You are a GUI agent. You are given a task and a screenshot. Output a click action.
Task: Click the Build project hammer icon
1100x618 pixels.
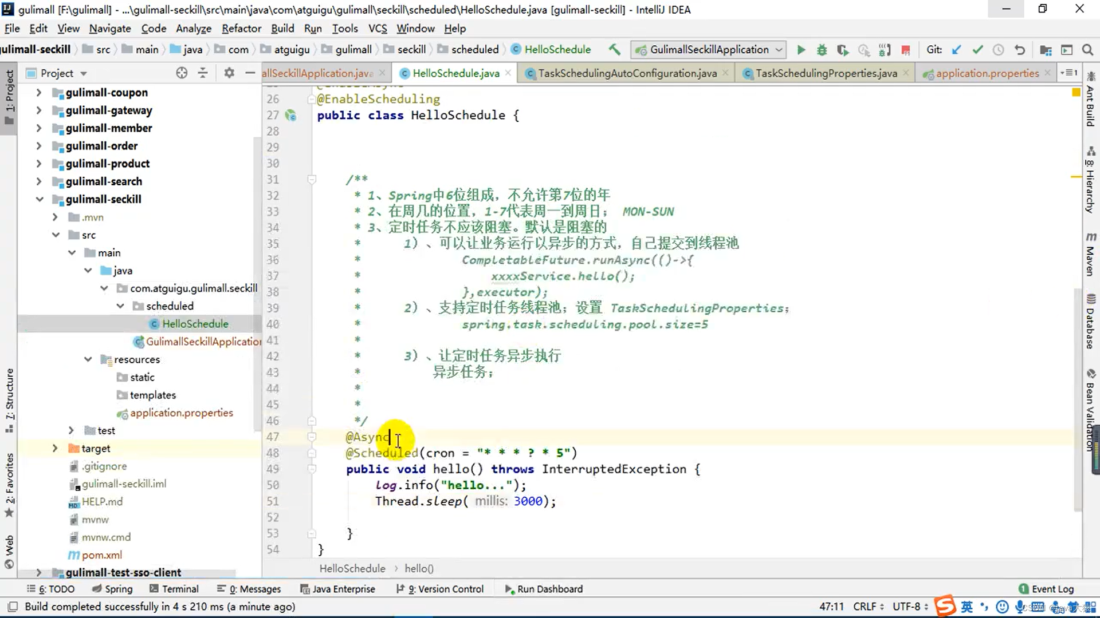(x=614, y=50)
